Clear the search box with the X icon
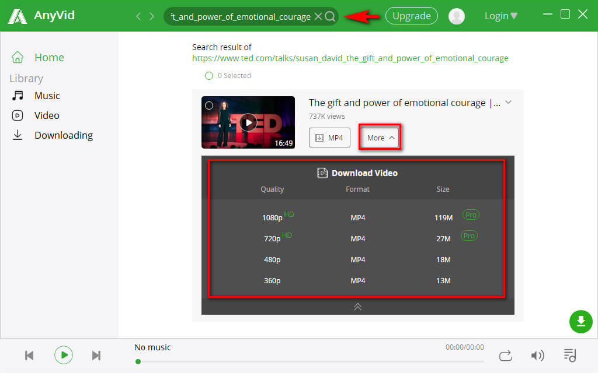The image size is (598, 373). click(318, 16)
